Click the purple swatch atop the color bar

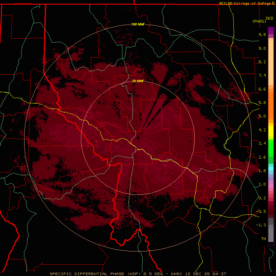pyautogui.click(x=271, y=31)
